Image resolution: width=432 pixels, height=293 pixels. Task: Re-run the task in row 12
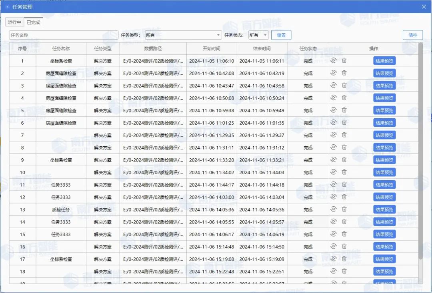(x=333, y=197)
